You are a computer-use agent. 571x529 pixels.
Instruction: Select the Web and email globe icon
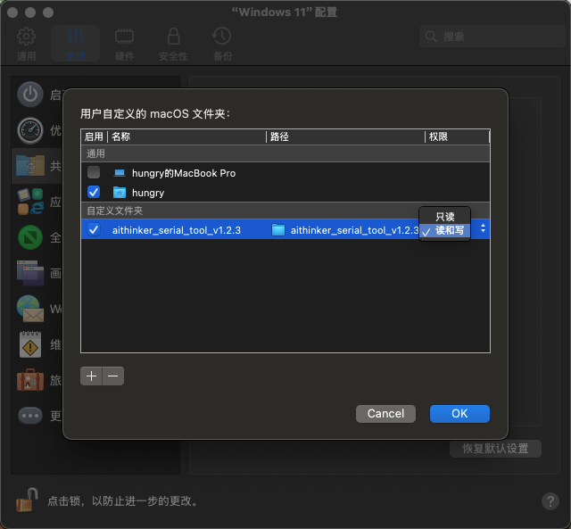[x=30, y=309]
